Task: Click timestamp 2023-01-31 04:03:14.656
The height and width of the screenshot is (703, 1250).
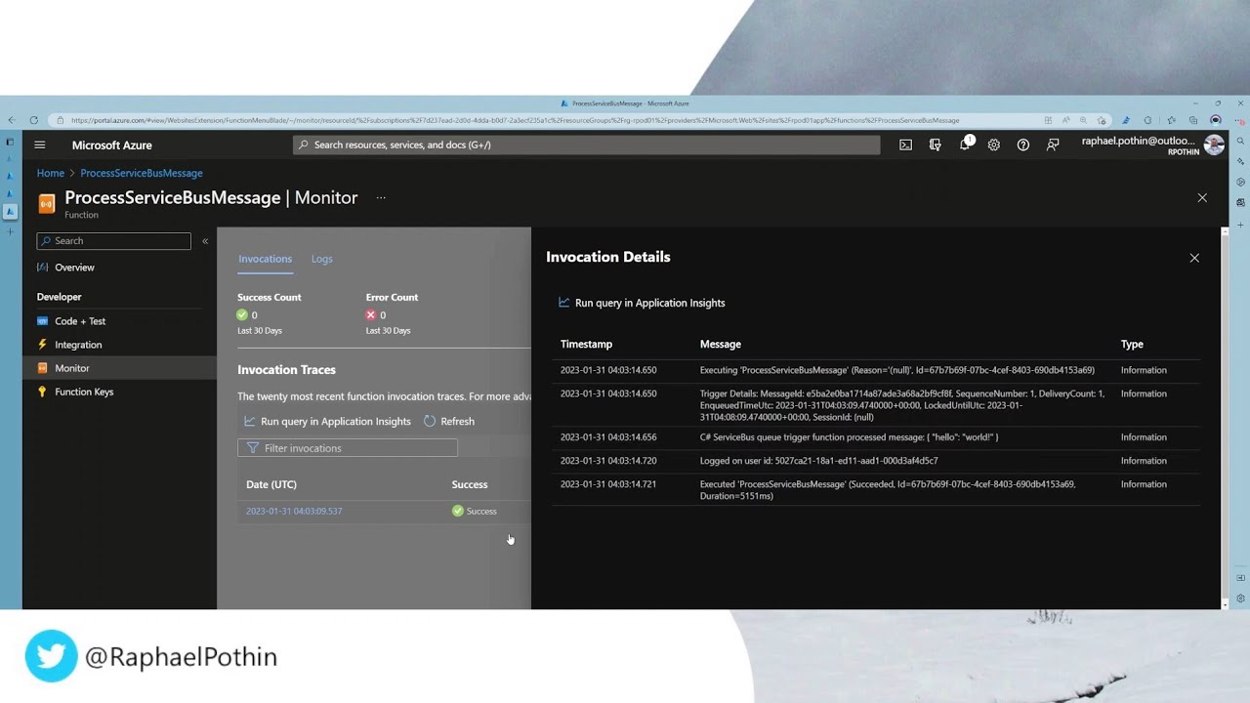Action: (x=608, y=437)
